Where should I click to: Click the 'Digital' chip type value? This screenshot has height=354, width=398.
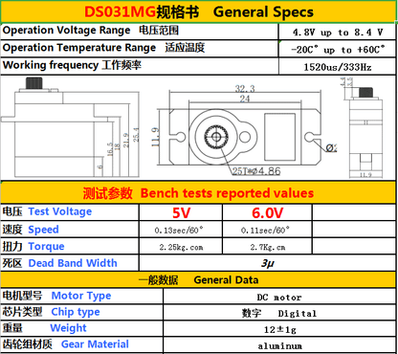pos(298,314)
